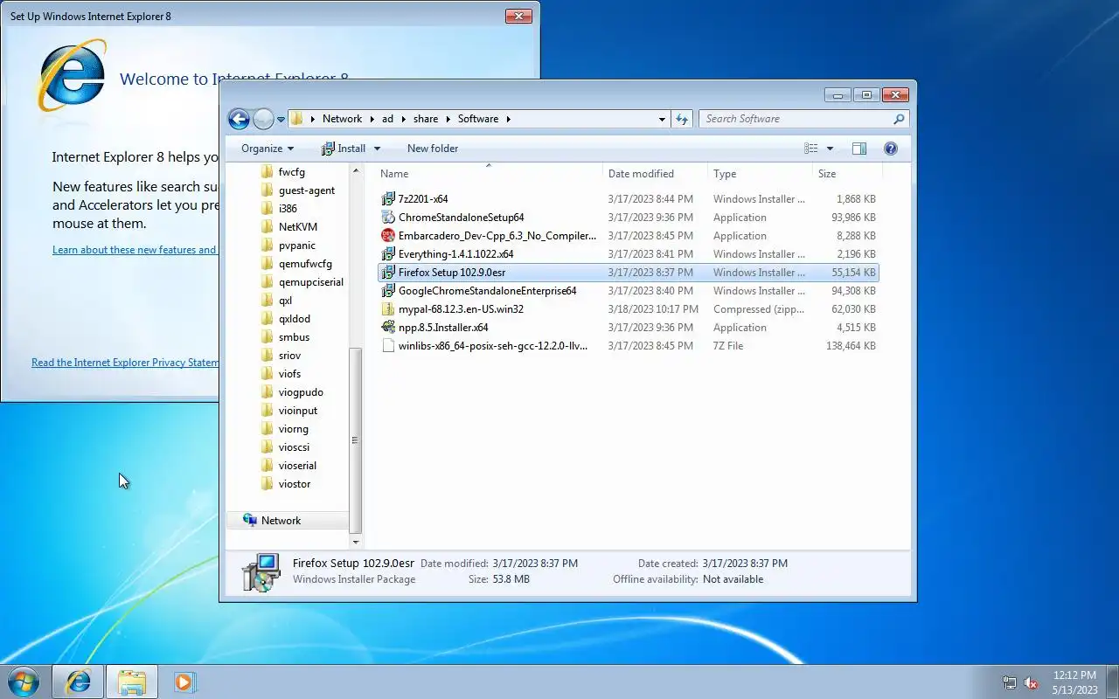
Task: Click the Install button in toolbar
Action: (x=344, y=149)
